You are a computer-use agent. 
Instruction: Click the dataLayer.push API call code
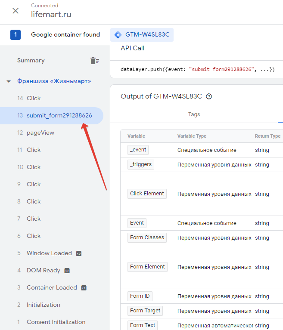click(197, 69)
